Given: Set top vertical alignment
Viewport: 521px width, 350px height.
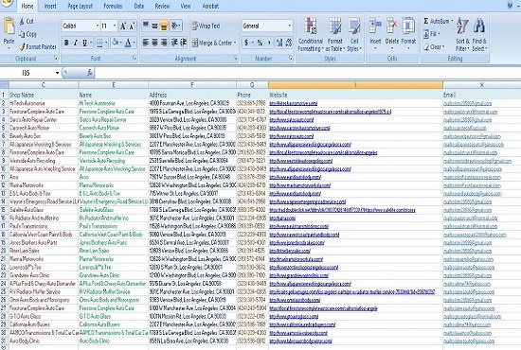Looking at the screenshot, I should (x=146, y=26).
